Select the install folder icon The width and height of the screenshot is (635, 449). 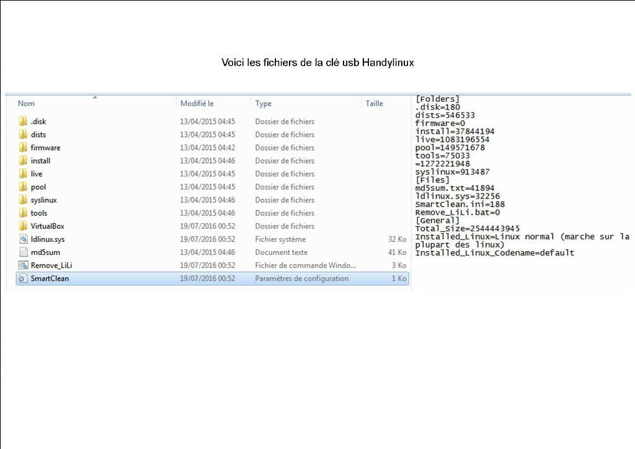(x=23, y=161)
